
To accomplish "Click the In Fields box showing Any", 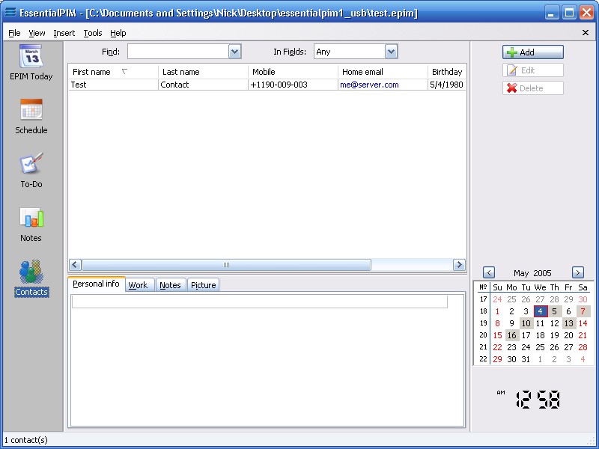I will point(350,52).
